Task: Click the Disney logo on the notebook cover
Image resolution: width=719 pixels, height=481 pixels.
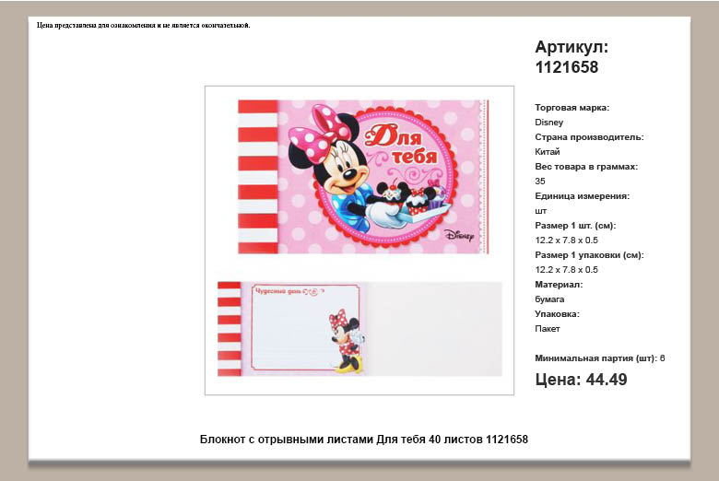Action: pos(459,235)
